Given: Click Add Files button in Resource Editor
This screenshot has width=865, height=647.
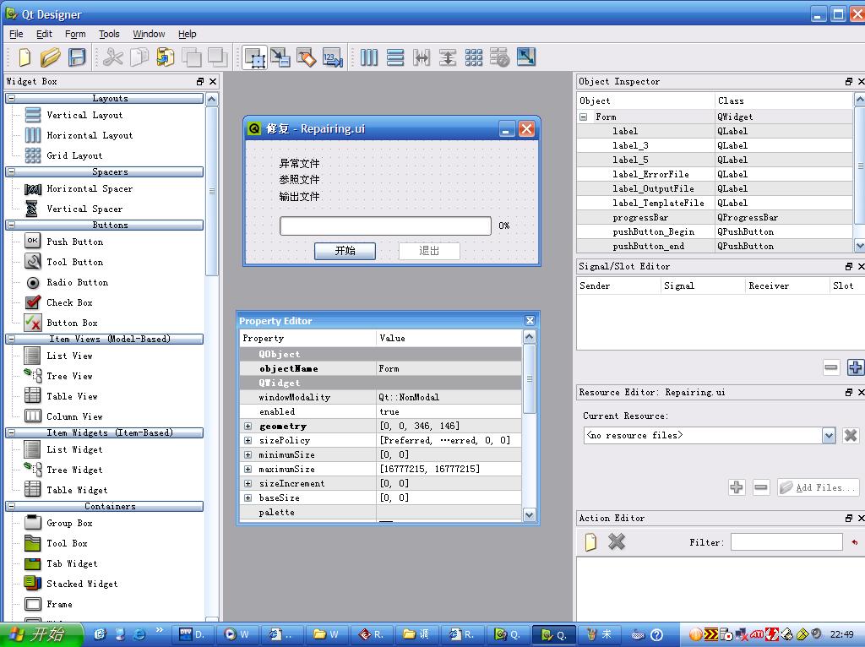Looking at the screenshot, I should tap(818, 487).
